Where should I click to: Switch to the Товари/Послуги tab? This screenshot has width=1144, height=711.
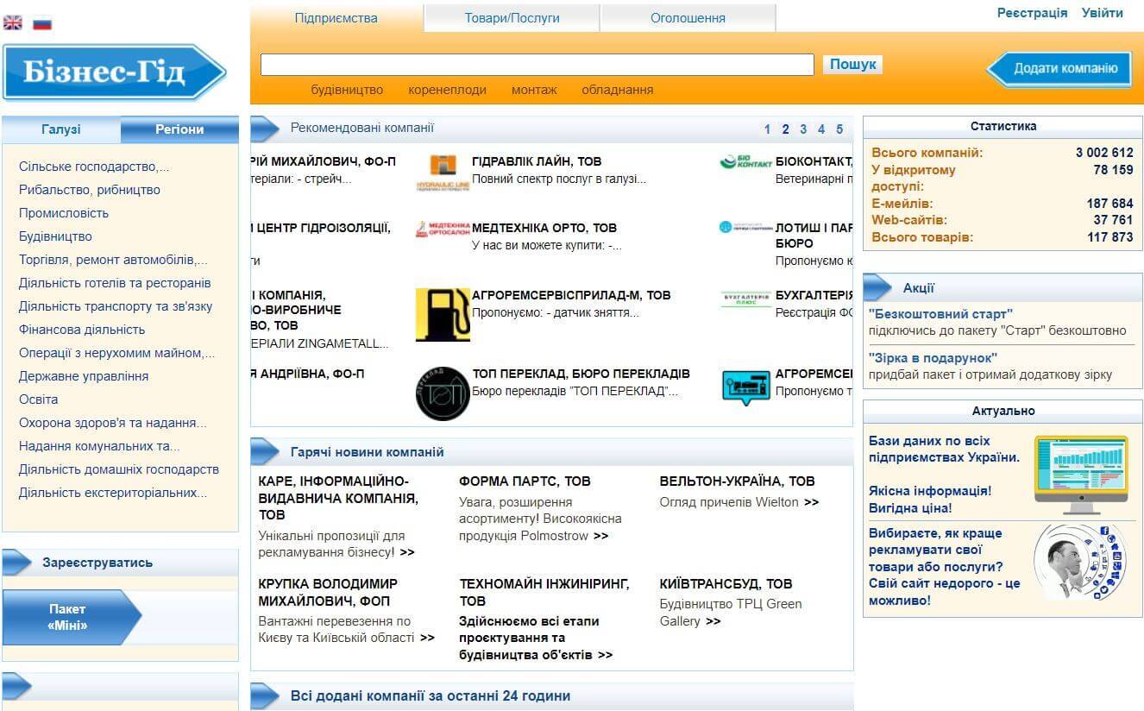(511, 17)
